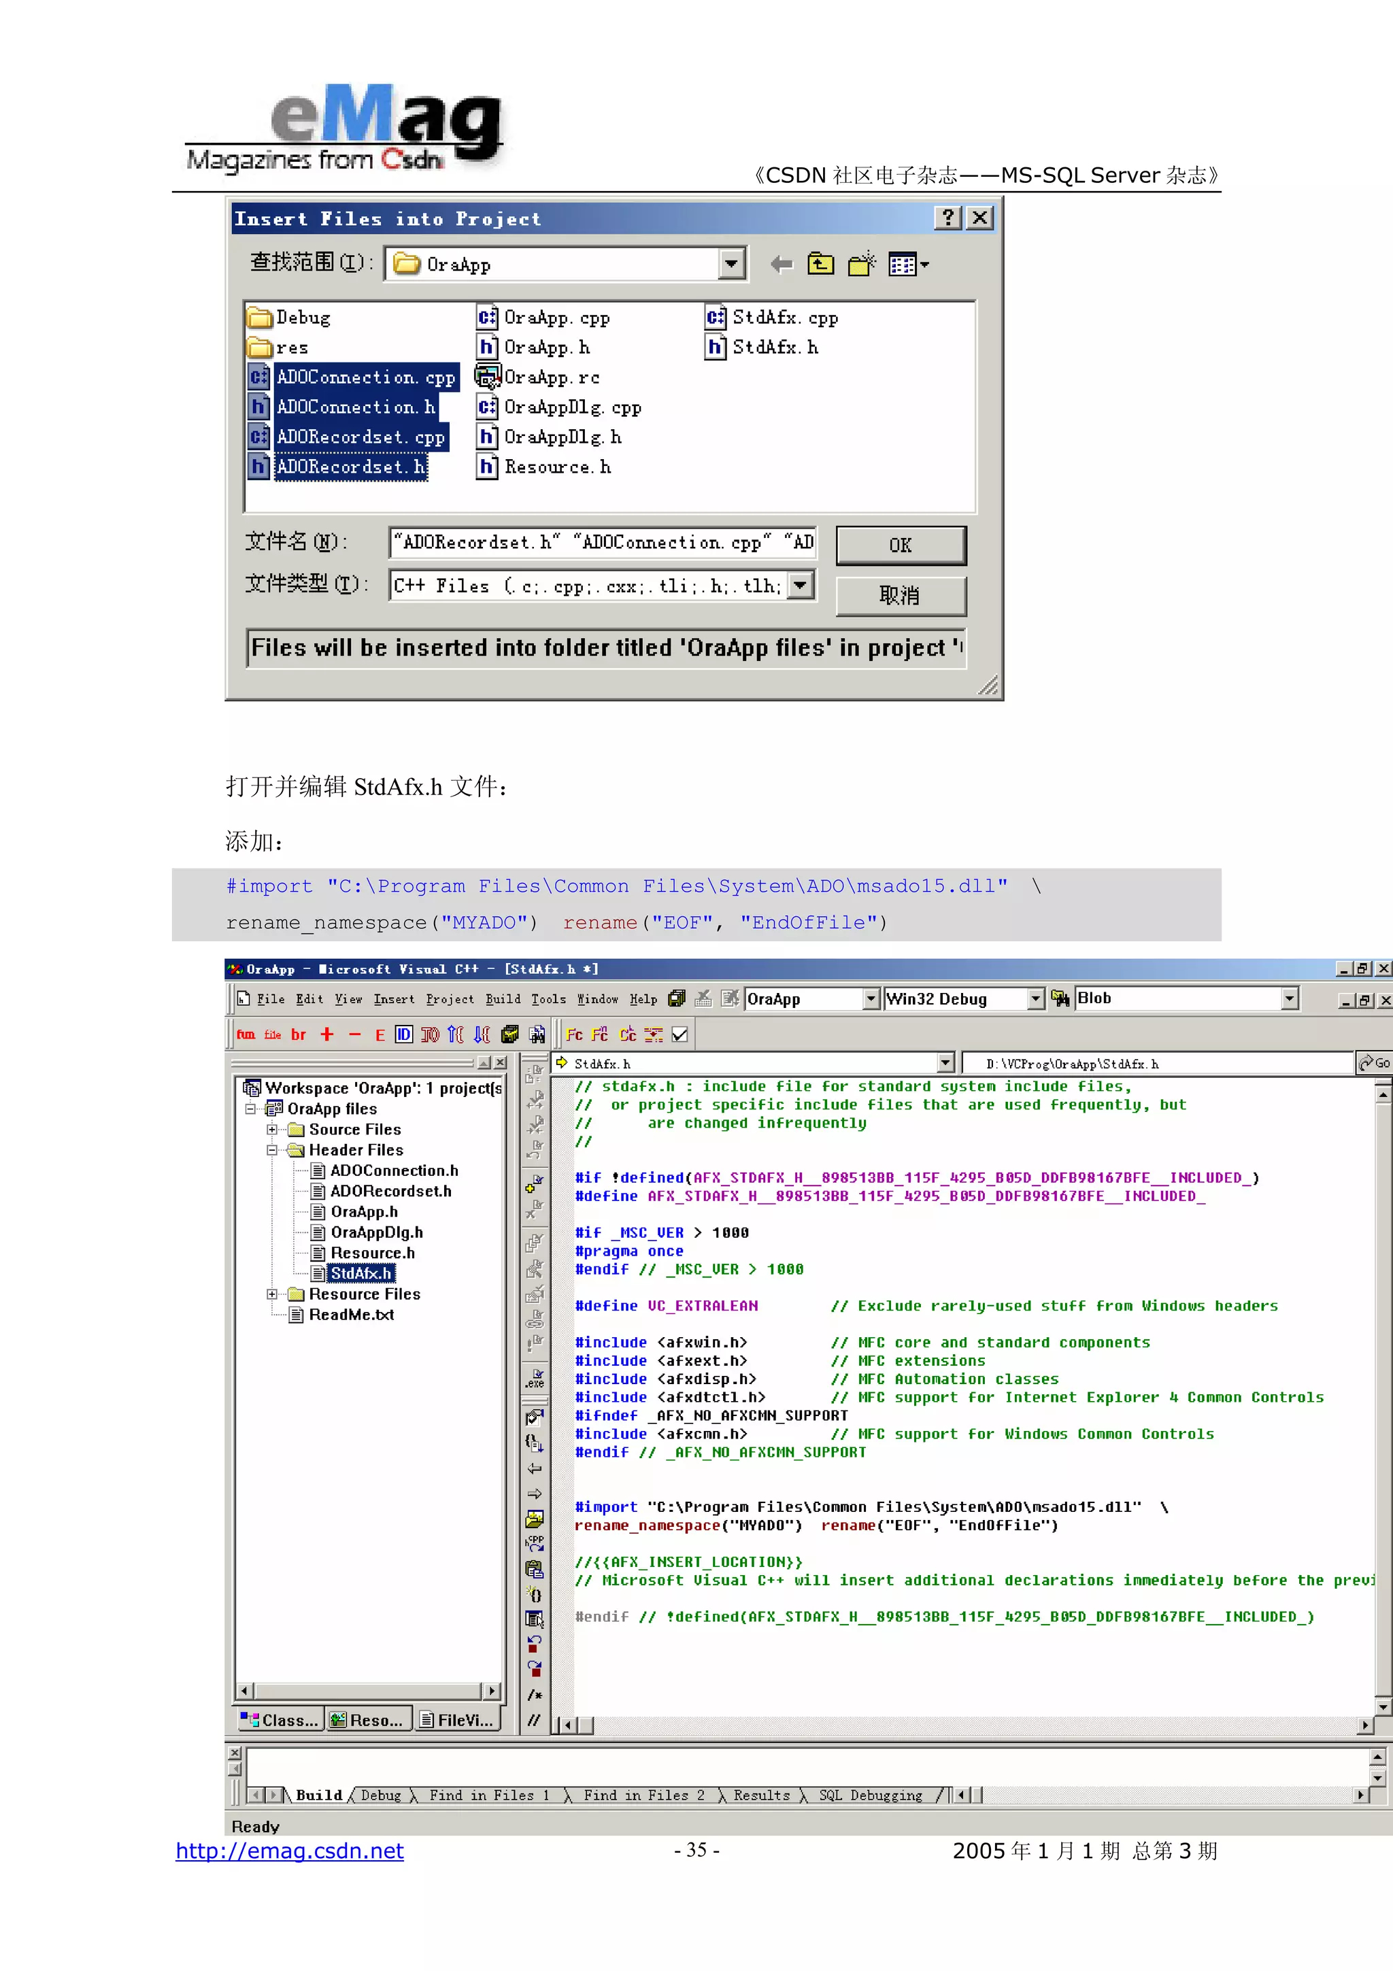
Task: Open the Win32 Debug configuration dropdown
Action: (1036, 998)
